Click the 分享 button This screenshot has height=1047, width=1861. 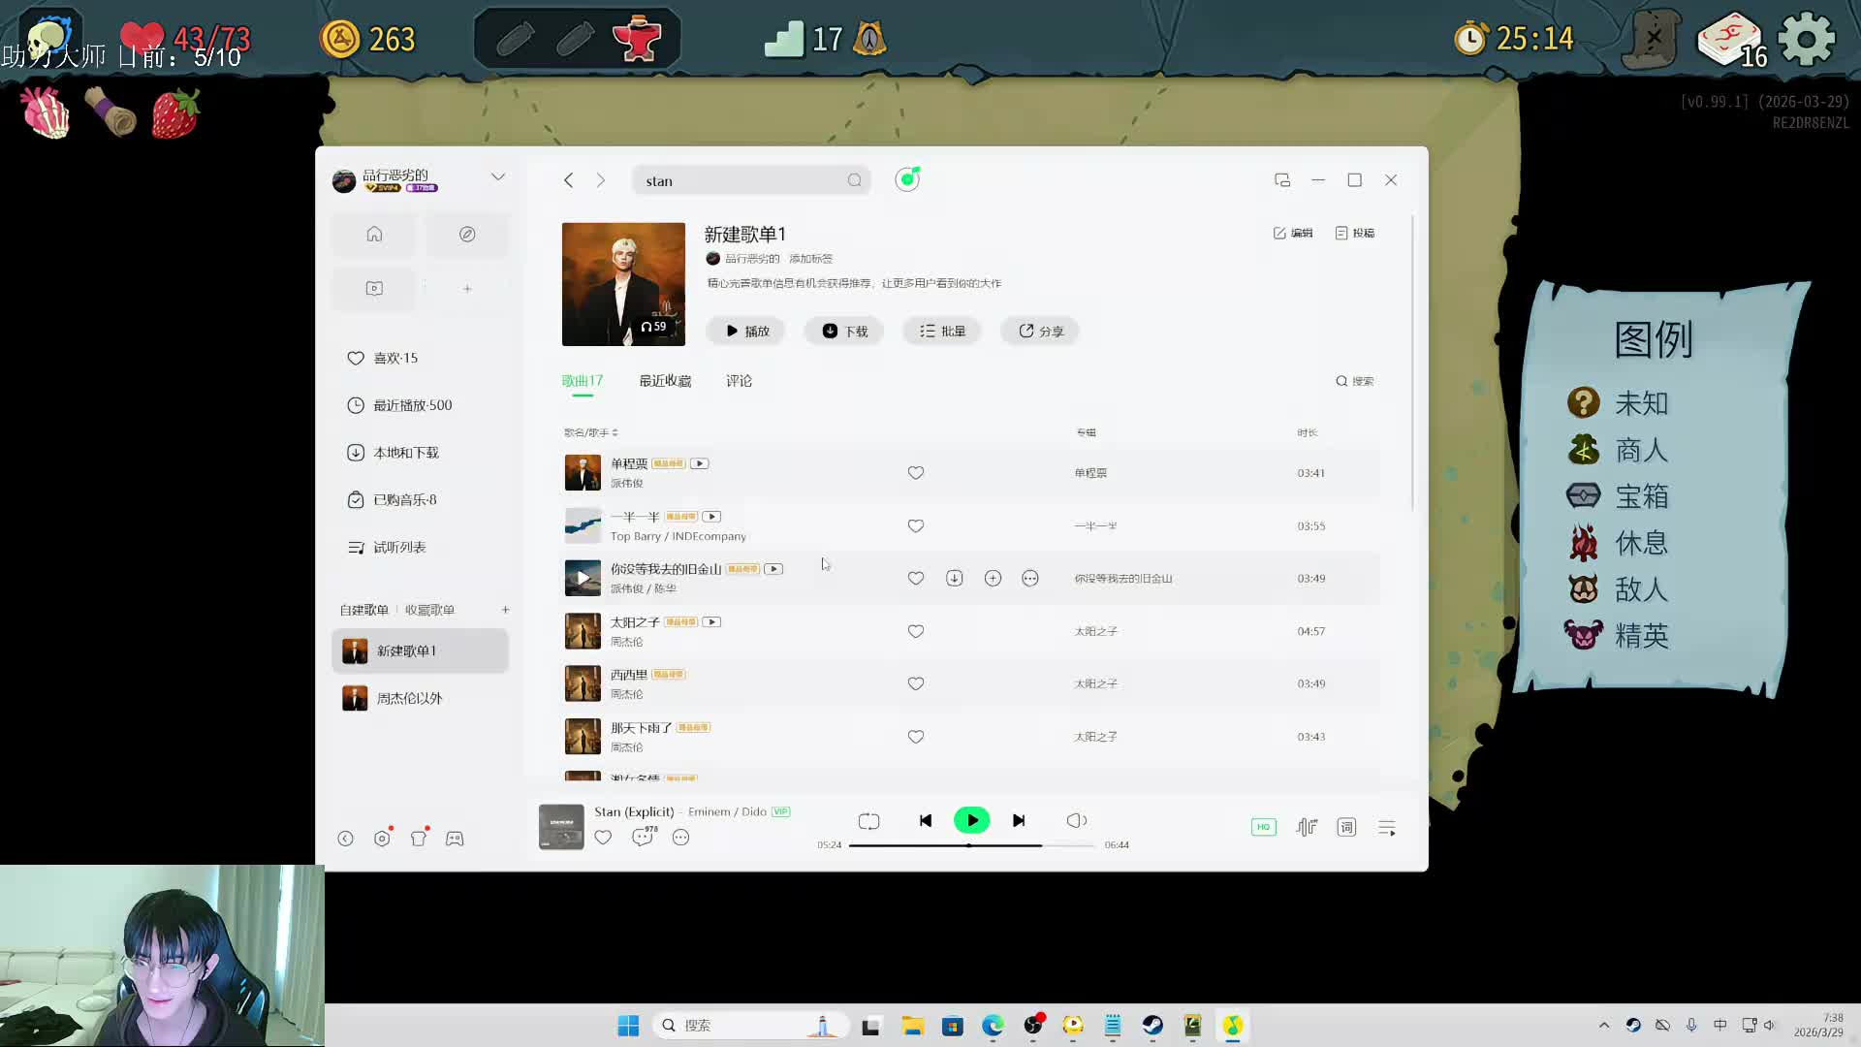pos(1040,331)
